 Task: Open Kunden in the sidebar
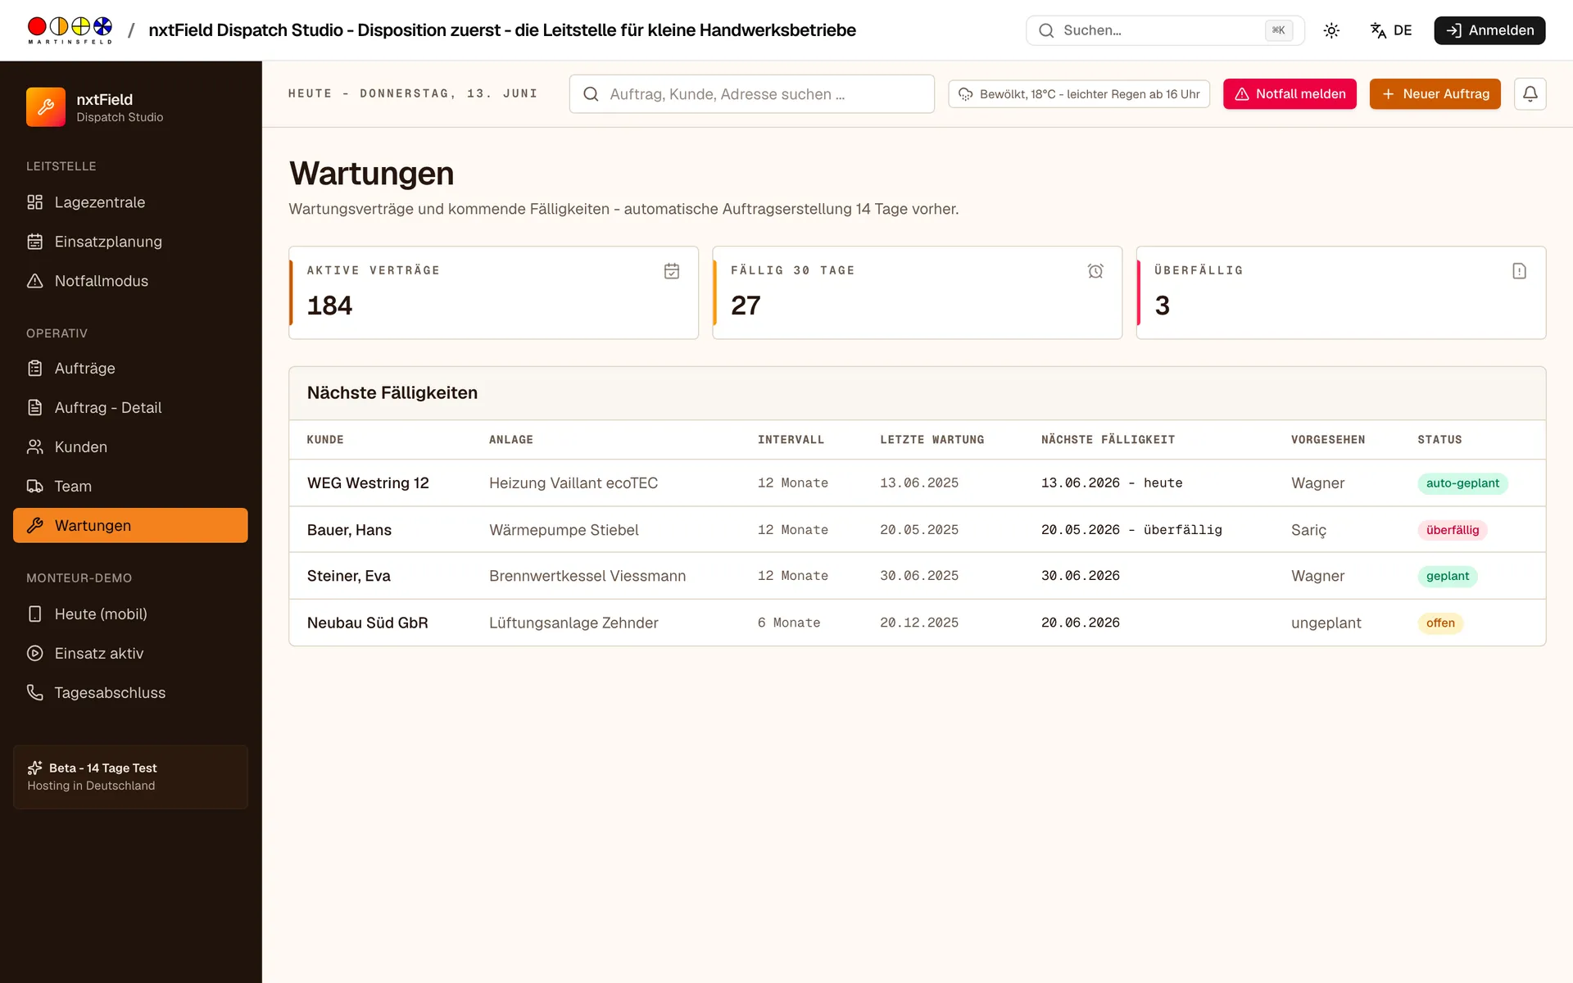tap(130, 447)
